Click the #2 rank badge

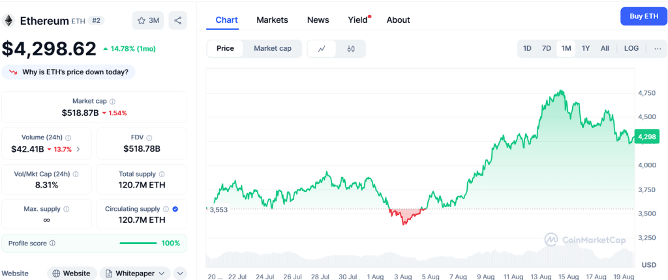[97, 20]
